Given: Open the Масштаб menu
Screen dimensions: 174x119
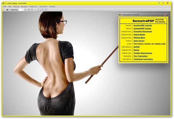Looking at the screenshot, I should tap(24, 7).
